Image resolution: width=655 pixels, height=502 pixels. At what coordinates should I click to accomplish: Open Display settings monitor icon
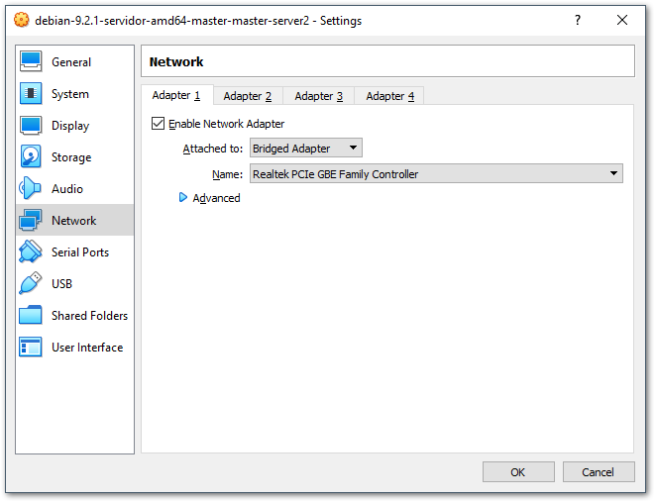tap(32, 126)
